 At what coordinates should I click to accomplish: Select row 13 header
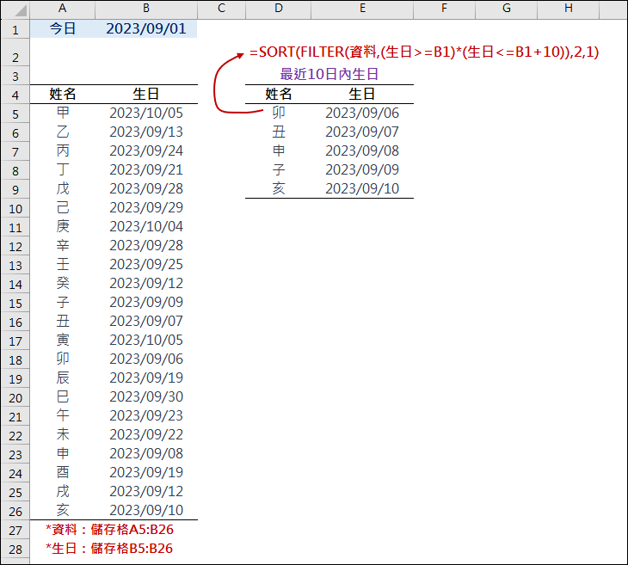point(15,265)
